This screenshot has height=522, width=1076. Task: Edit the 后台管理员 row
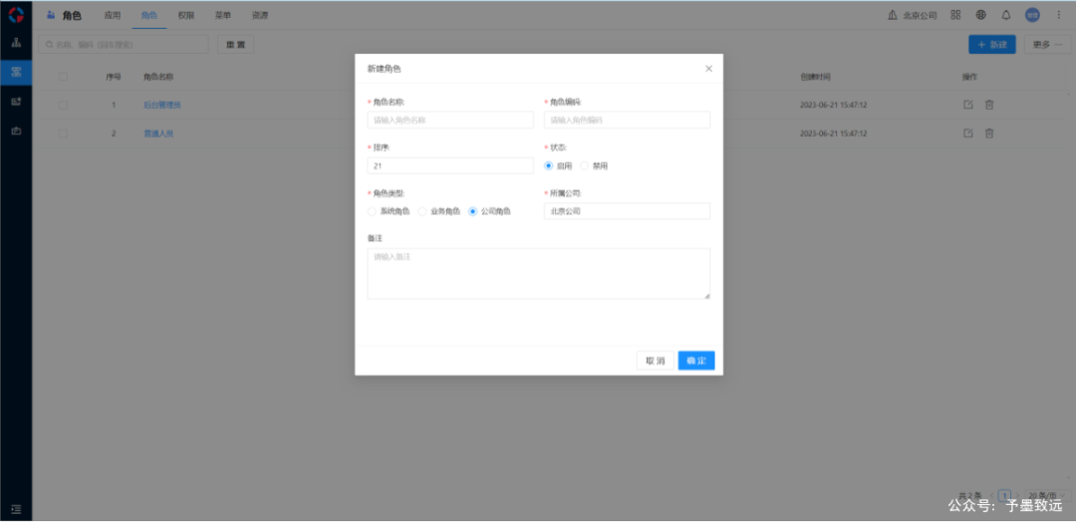click(968, 105)
